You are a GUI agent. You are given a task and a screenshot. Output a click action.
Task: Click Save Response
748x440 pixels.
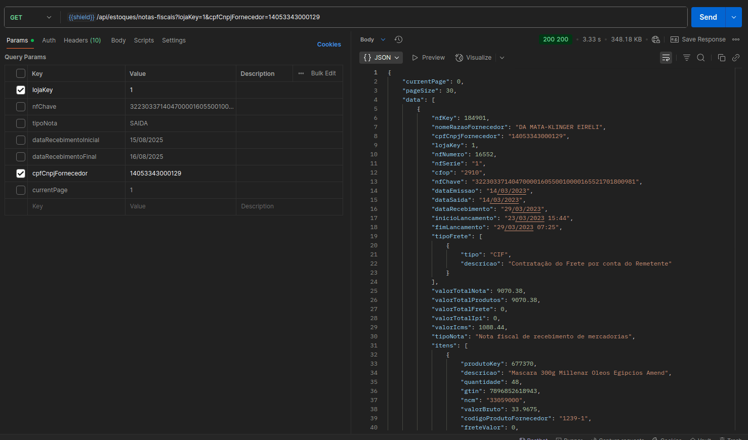[x=698, y=39]
